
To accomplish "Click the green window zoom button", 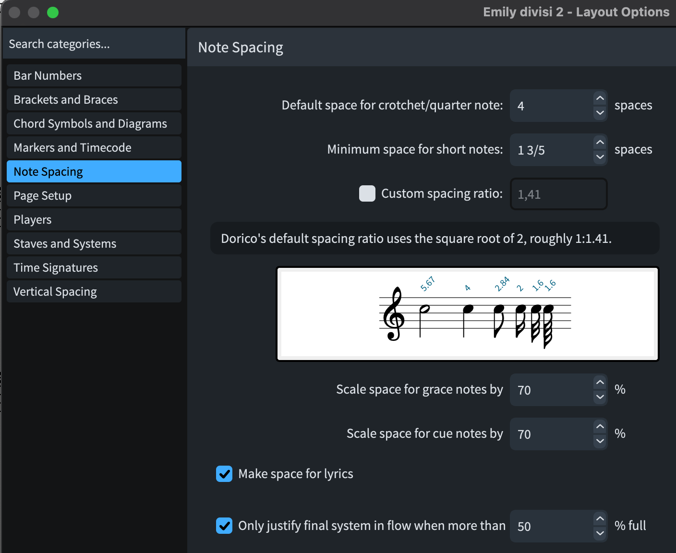I will (53, 12).
